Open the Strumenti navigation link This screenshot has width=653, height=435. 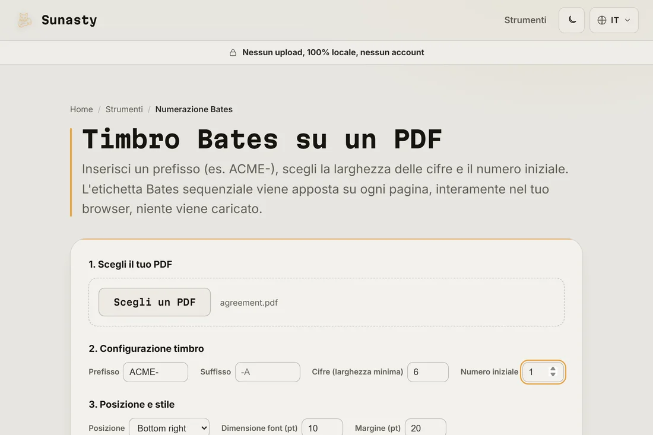click(x=525, y=20)
